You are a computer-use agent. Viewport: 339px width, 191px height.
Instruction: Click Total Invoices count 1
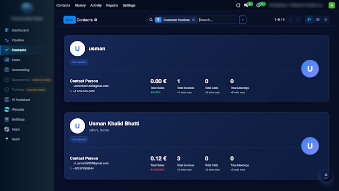pos(178,81)
